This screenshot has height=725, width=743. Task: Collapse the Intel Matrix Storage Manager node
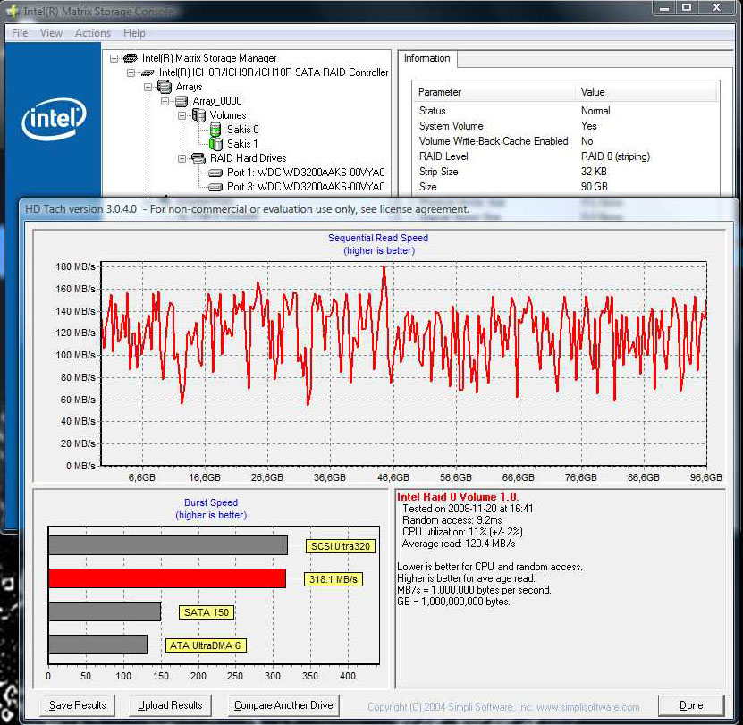pyautogui.click(x=114, y=58)
